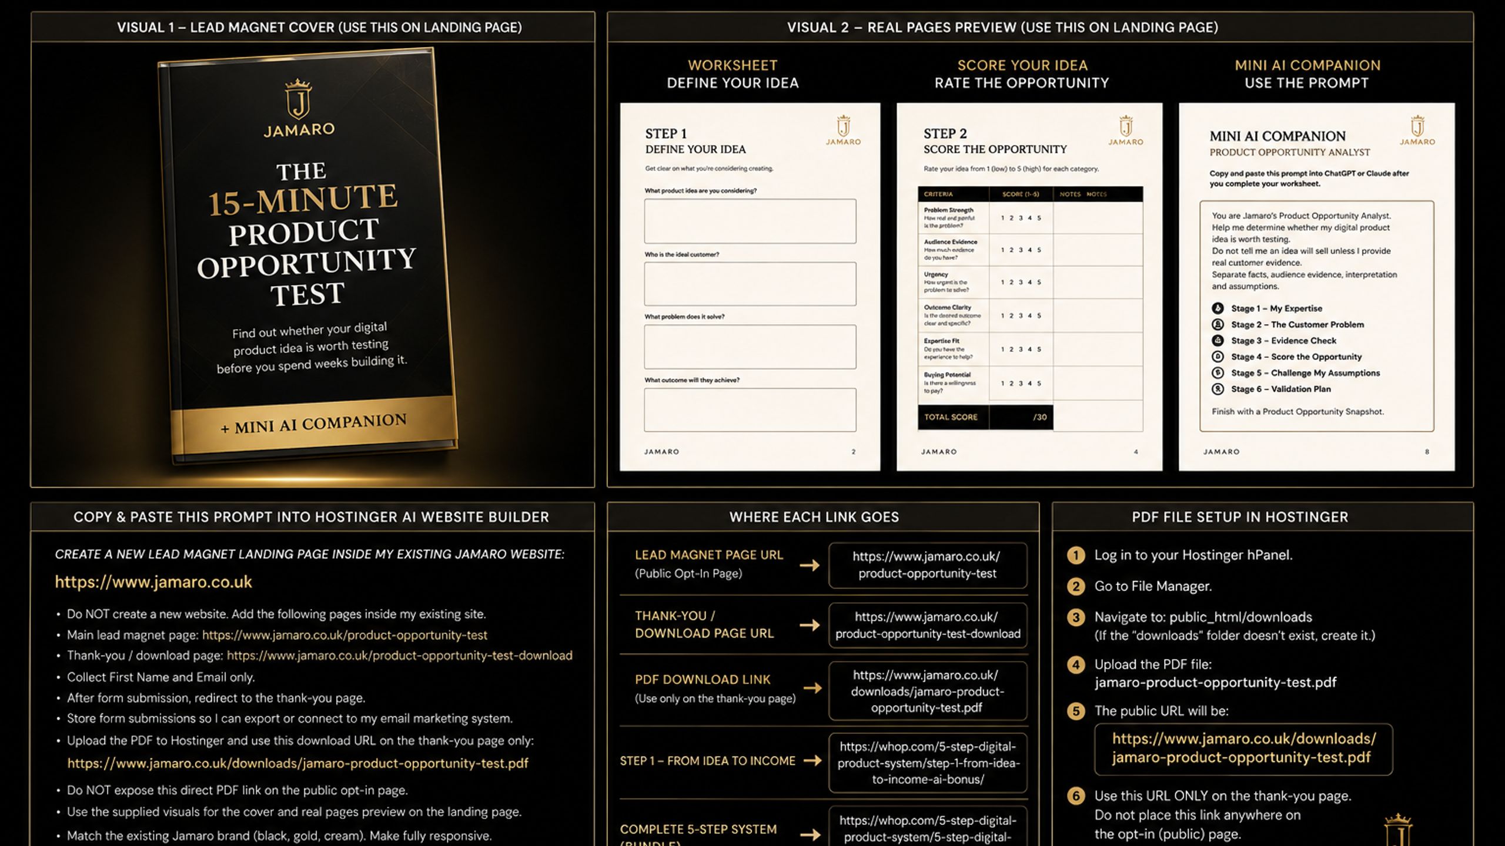Click the 'VISUAL 2 – REAL PAGES PREVIEW' header
1505x846 pixels.
[1002, 27]
